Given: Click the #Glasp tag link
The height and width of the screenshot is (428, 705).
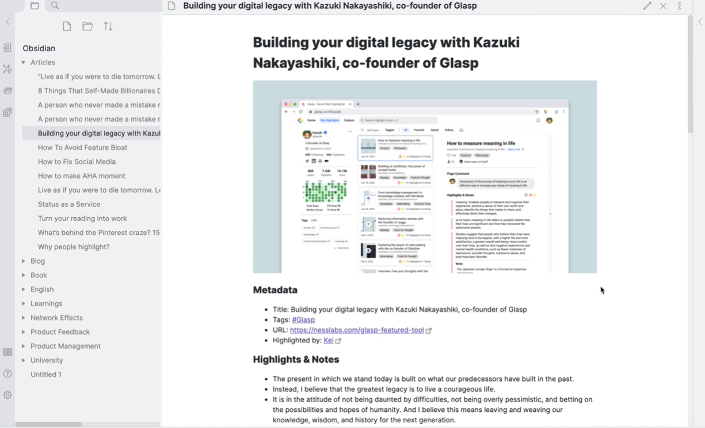Looking at the screenshot, I should coord(303,319).
